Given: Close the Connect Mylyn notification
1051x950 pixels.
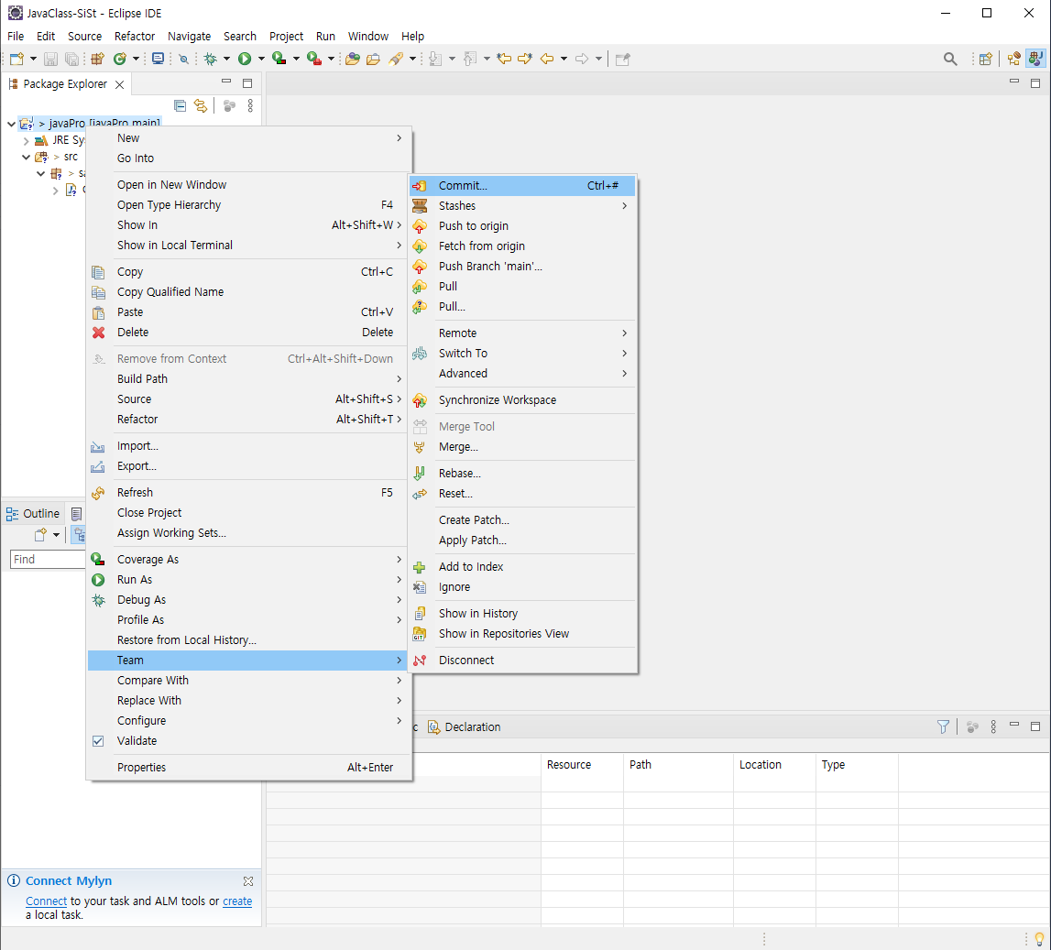Looking at the screenshot, I should [x=248, y=881].
